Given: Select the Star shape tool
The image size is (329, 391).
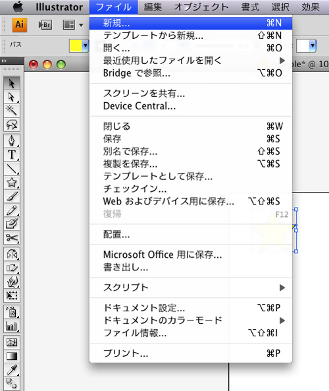Looking at the screenshot, I should click(x=12, y=183).
